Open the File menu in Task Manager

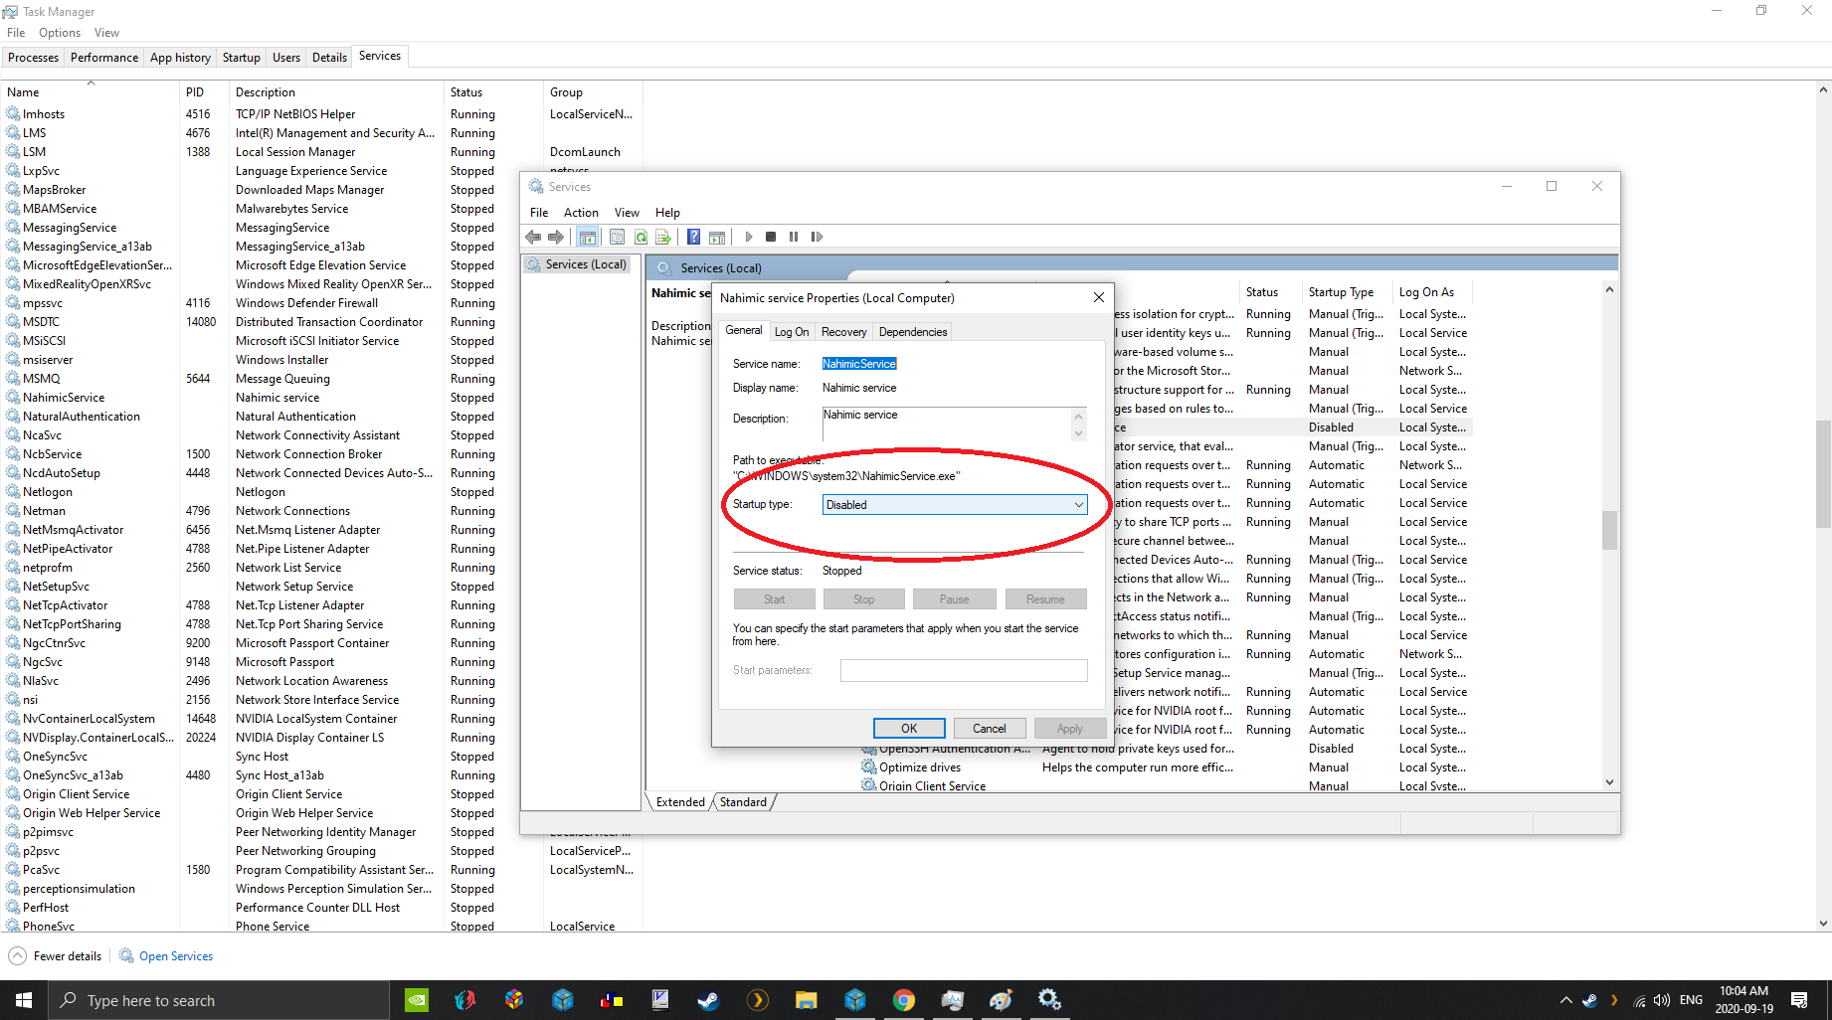(16, 33)
